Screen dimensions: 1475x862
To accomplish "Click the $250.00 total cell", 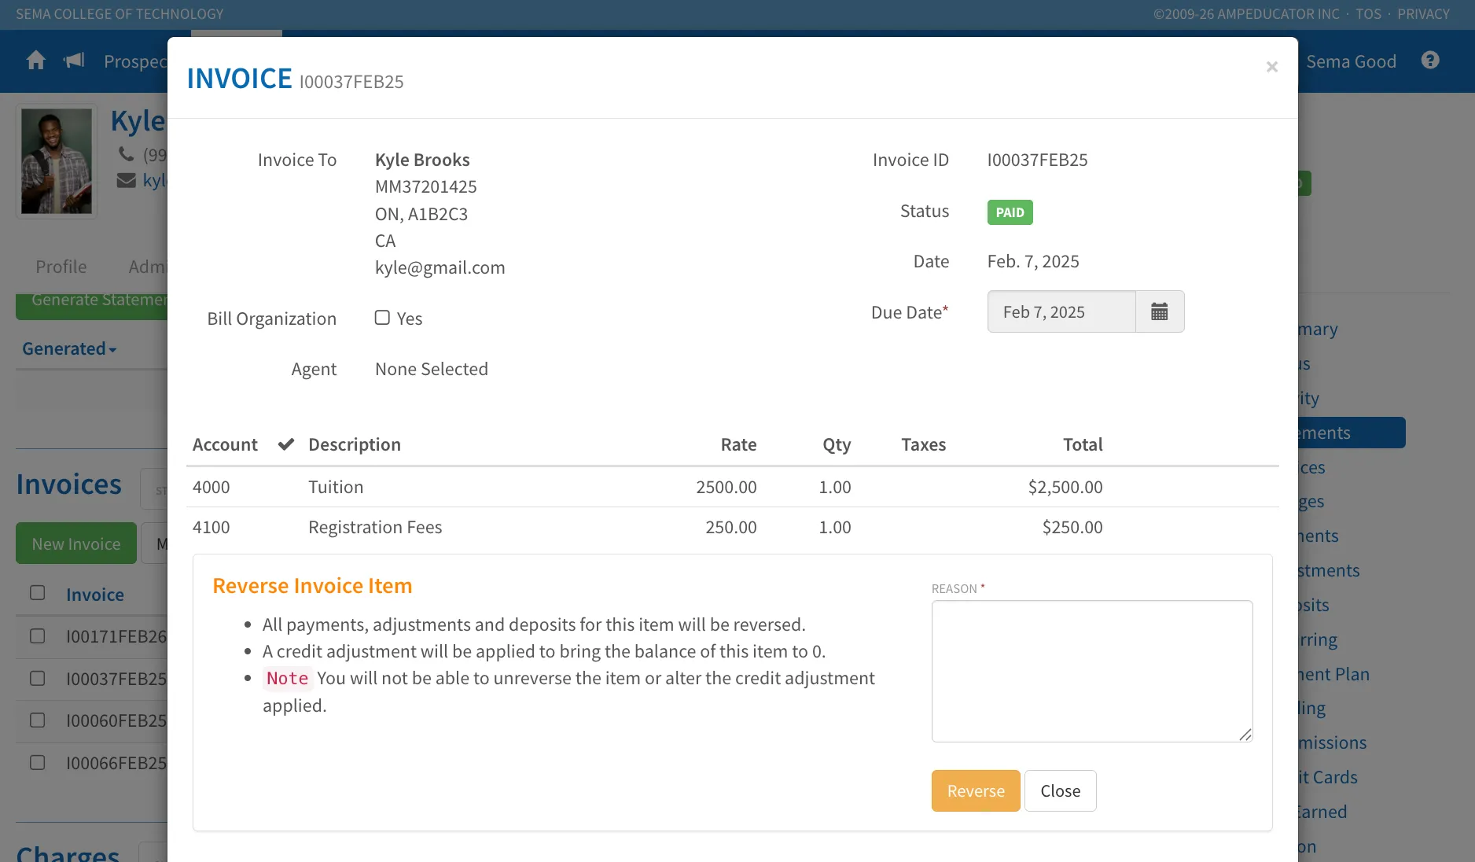I will coord(1072,527).
